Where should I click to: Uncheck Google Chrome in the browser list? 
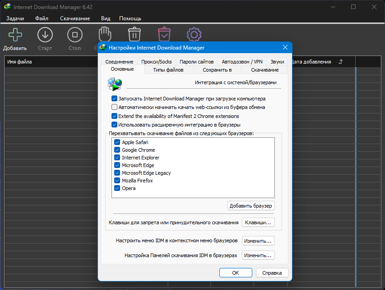click(117, 150)
